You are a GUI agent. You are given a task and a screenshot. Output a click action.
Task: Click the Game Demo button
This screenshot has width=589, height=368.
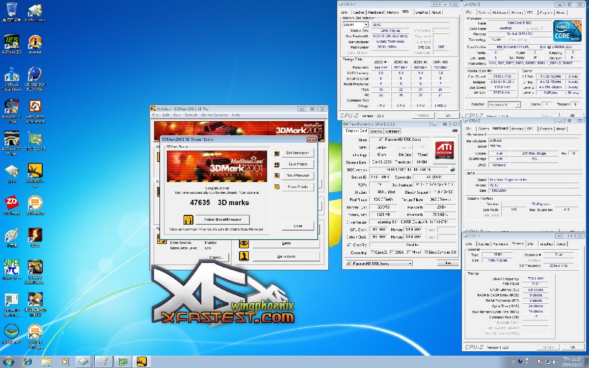coord(286,256)
